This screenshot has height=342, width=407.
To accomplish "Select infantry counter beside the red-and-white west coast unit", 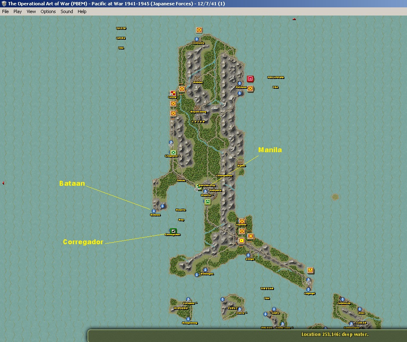I will point(182,89).
